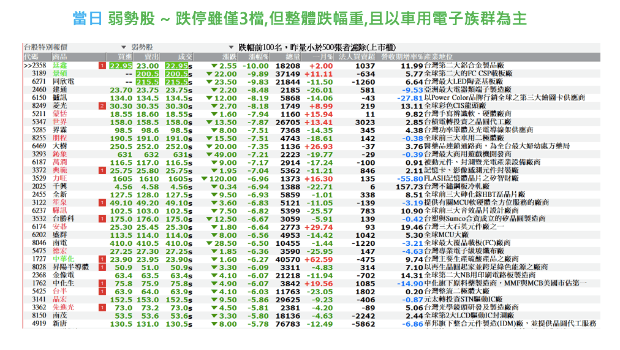620x350 pixels.
Task: Sort by the 漲幅% column header
Action: (257, 56)
